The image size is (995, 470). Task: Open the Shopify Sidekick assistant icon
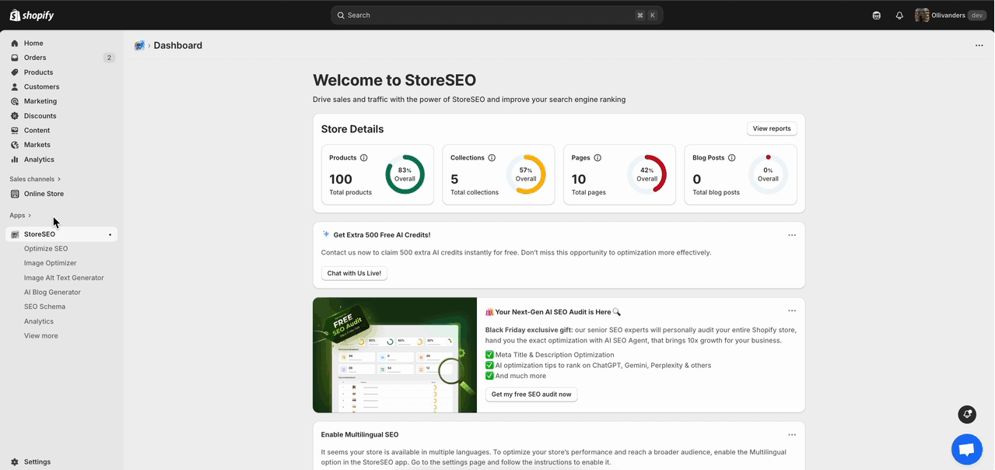(876, 15)
